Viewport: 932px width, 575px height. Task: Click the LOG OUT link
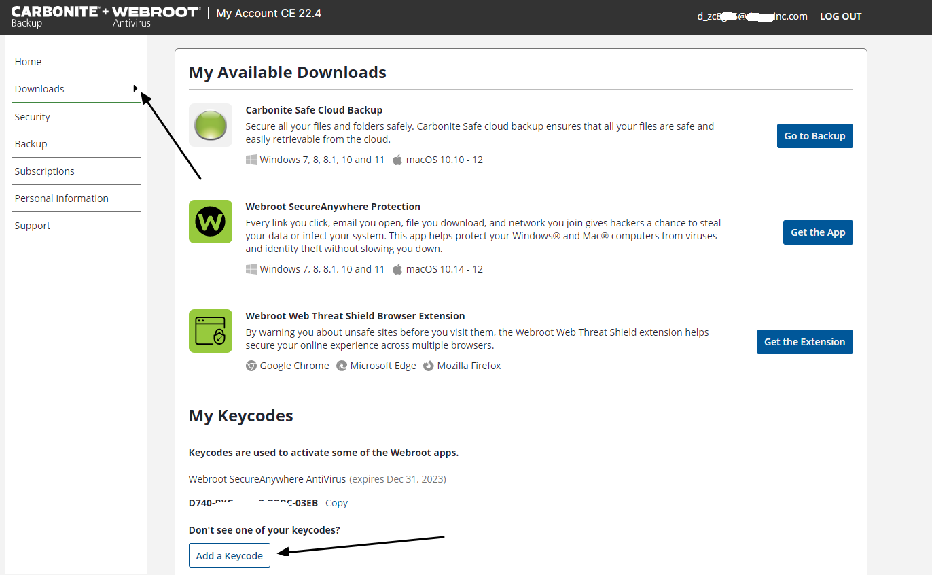[x=840, y=16]
